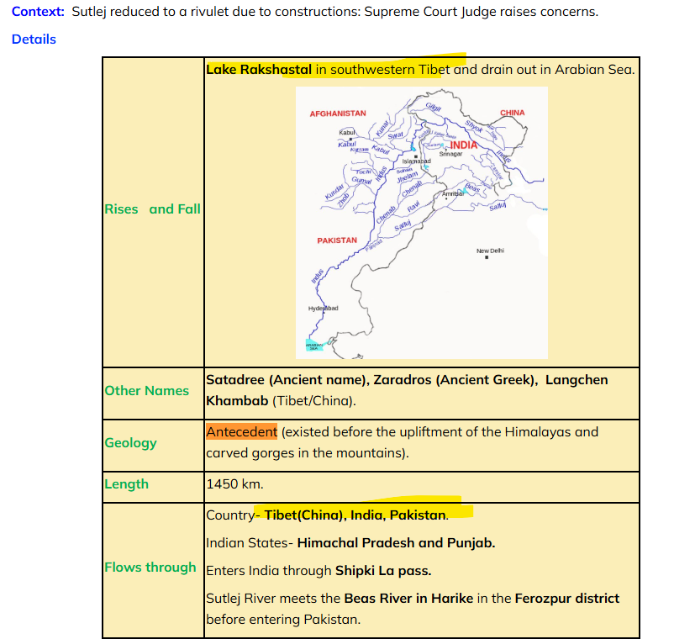Image resolution: width=674 pixels, height=639 pixels.
Task: Click 'Srinagar' label on the map
Action: coord(451,154)
